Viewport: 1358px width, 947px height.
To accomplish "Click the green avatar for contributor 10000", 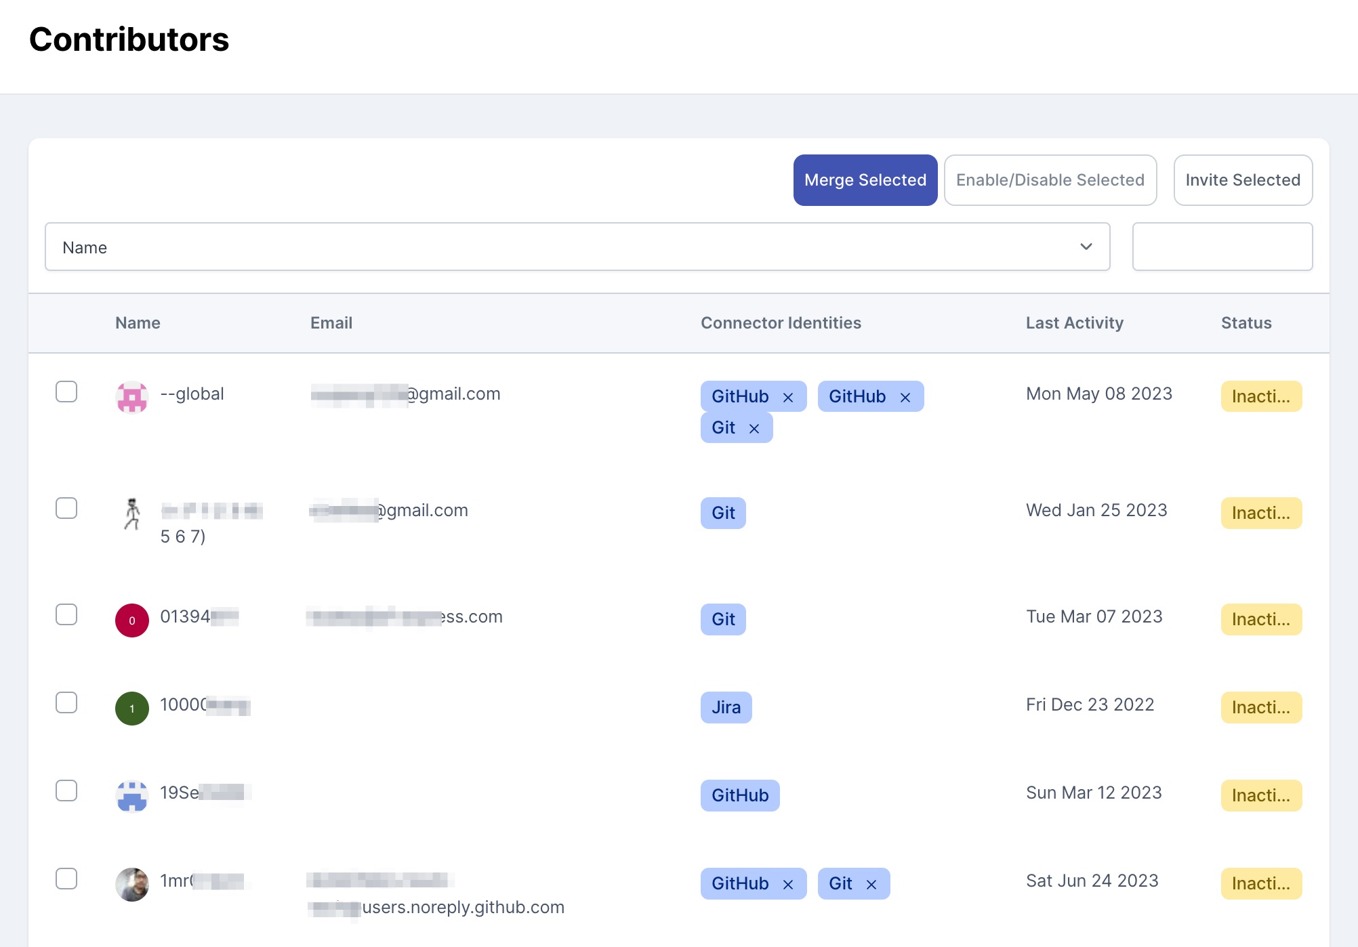I will (x=132, y=709).
